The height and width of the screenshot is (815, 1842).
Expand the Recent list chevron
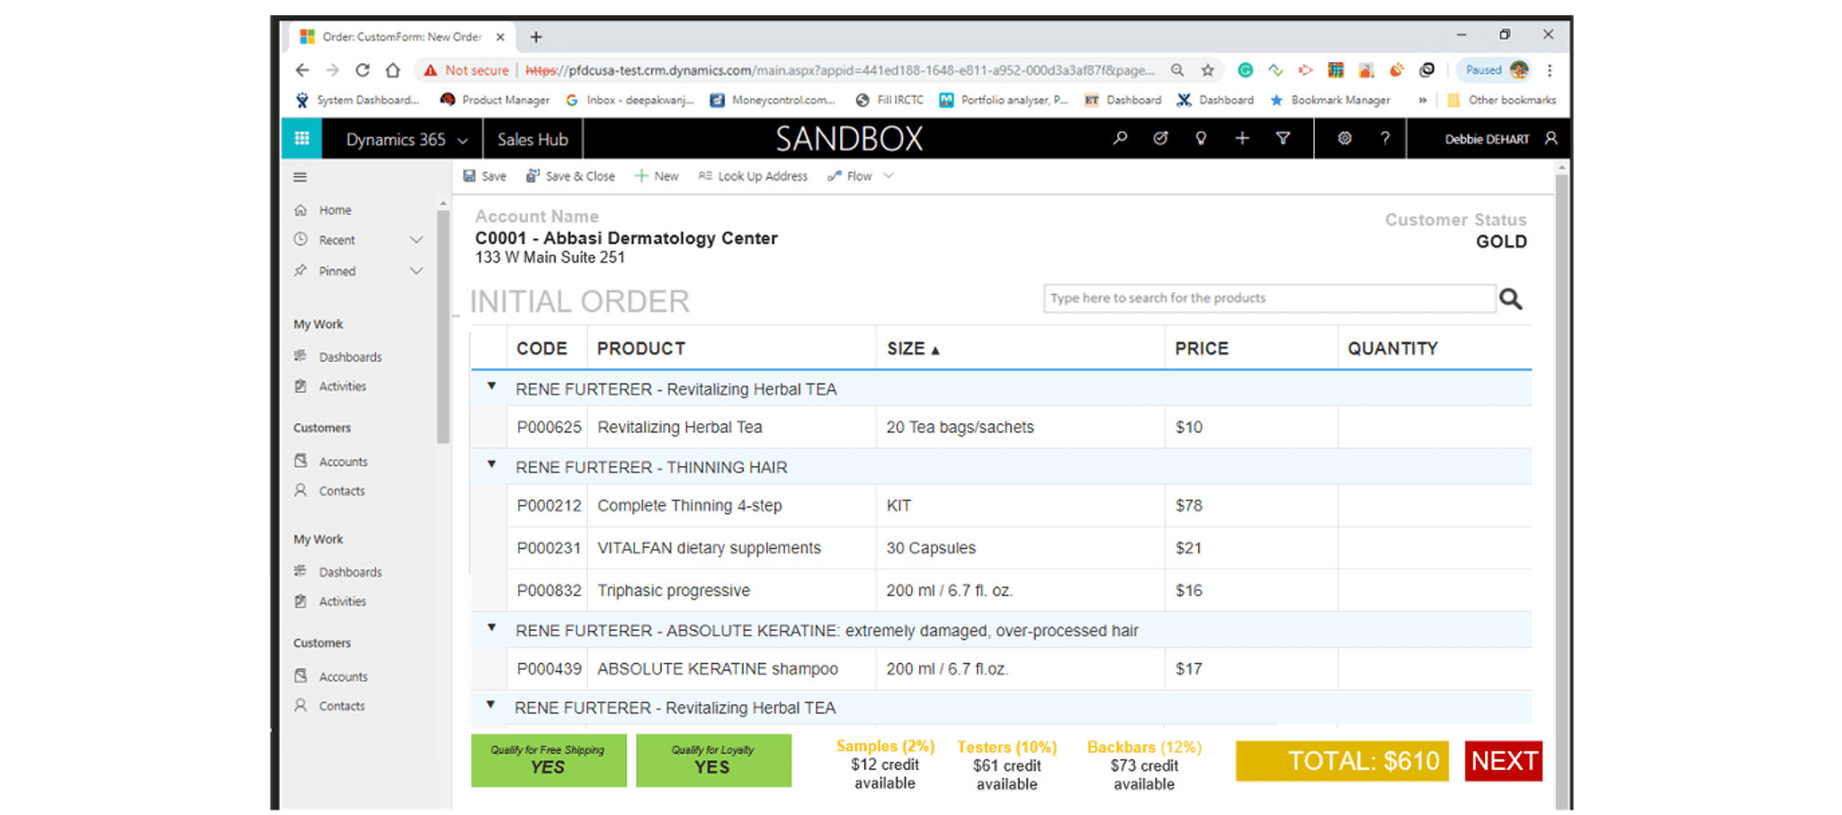416,240
